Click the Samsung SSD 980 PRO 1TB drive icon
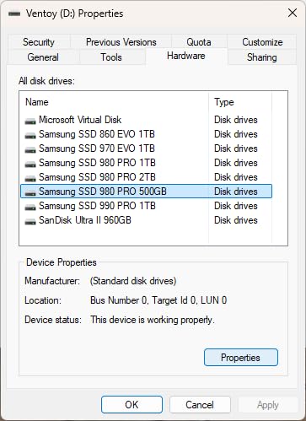306x421 pixels. click(30, 164)
